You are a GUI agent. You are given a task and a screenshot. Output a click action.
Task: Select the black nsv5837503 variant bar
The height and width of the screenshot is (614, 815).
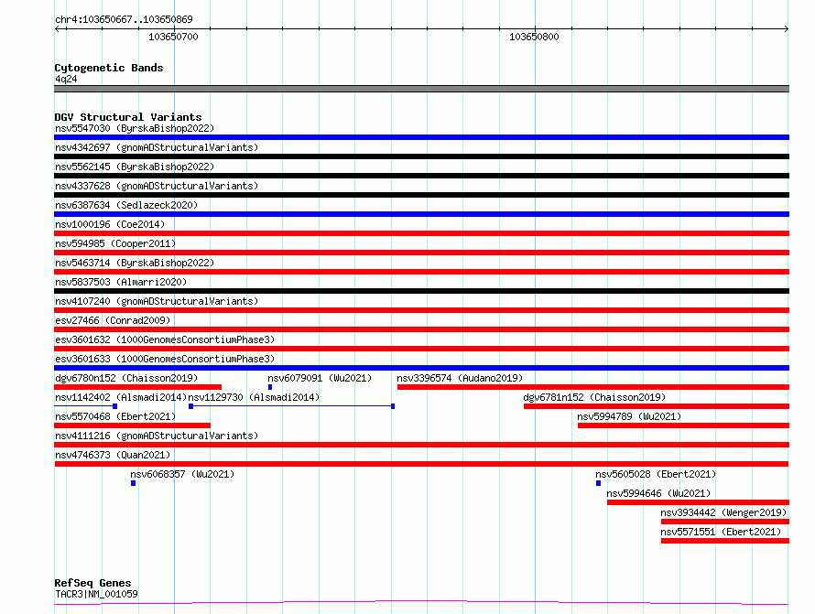click(421, 291)
